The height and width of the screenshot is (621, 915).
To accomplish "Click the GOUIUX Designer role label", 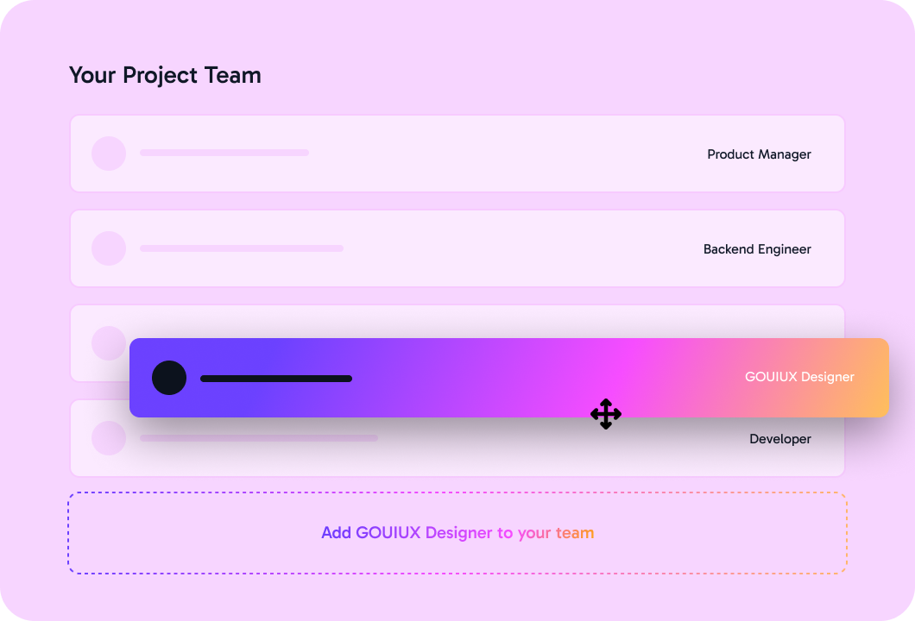I will coord(799,377).
